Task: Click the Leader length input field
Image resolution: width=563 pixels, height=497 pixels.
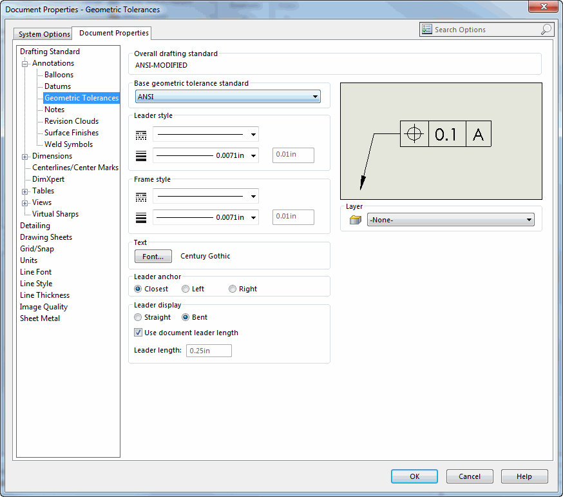Action: 209,351
